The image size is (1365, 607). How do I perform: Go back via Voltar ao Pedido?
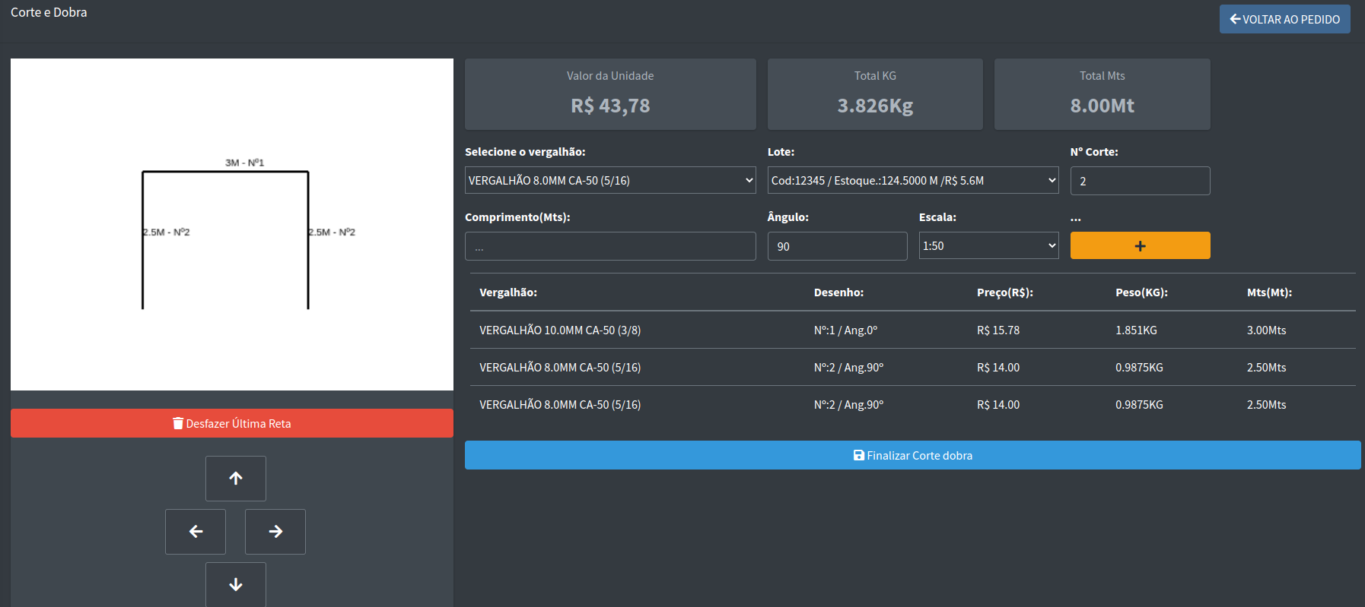(x=1285, y=19)
